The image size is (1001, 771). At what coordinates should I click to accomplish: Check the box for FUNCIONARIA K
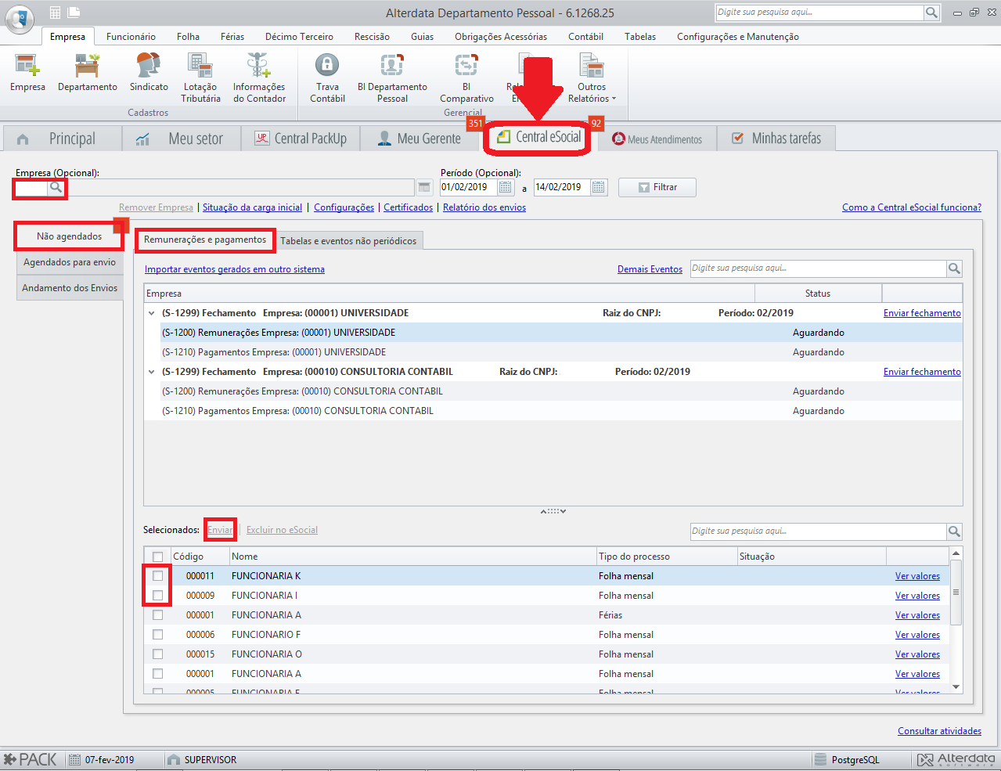tap(158, 576)
